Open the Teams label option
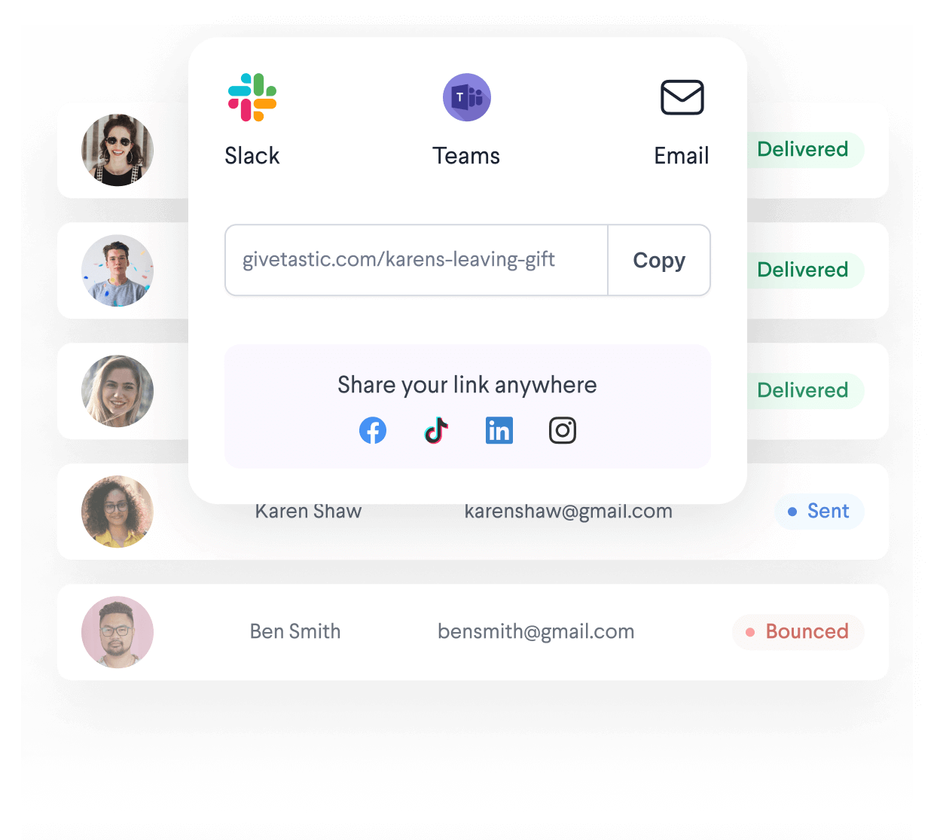946x840 pixels. (x=466, y=156)
